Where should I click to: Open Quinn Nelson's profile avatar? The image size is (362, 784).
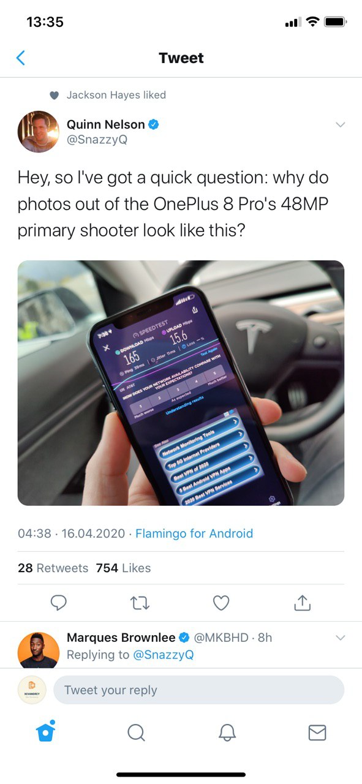[39, 132]
